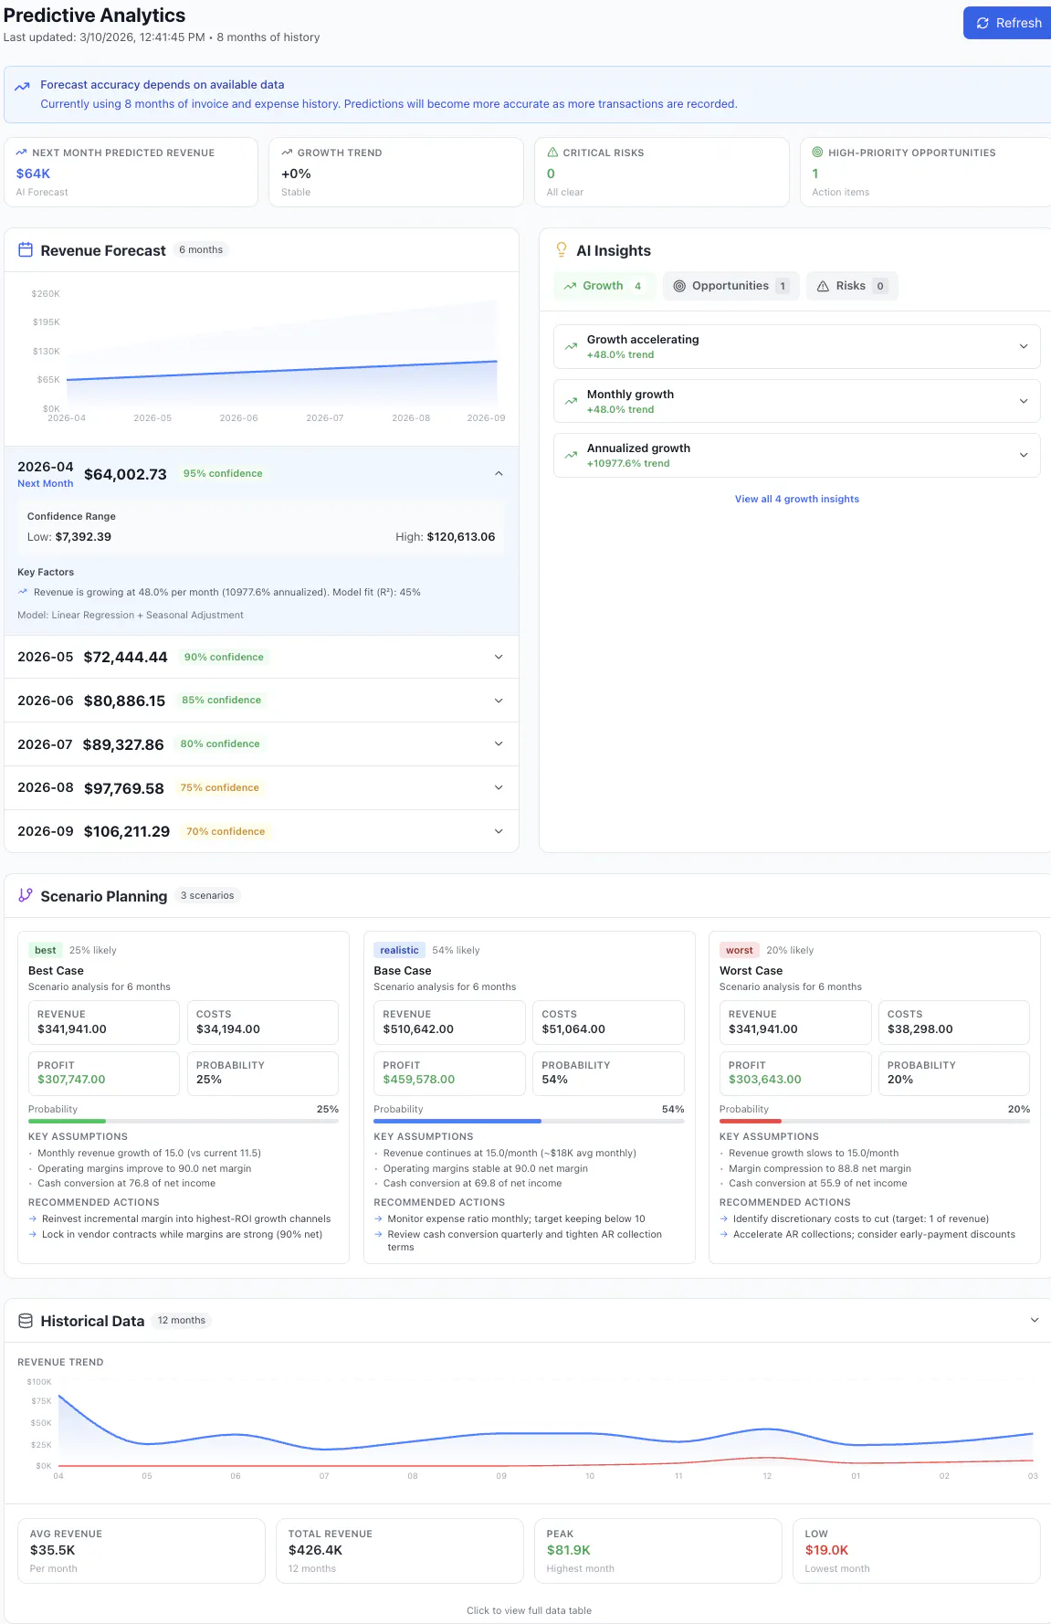Click the 6 months badge
The image size is (1051, 1624).
(201, 249)
